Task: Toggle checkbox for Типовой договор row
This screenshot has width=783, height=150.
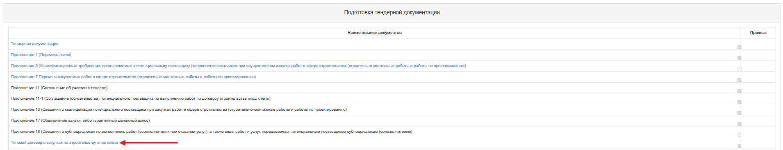Action: tap(740, 146)
